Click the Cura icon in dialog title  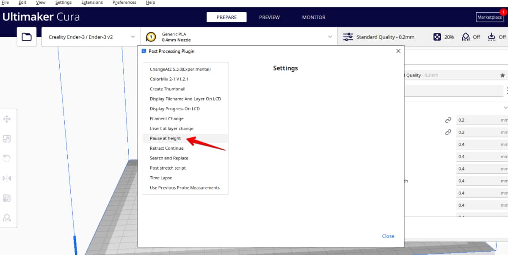click(x=144, y=51)
